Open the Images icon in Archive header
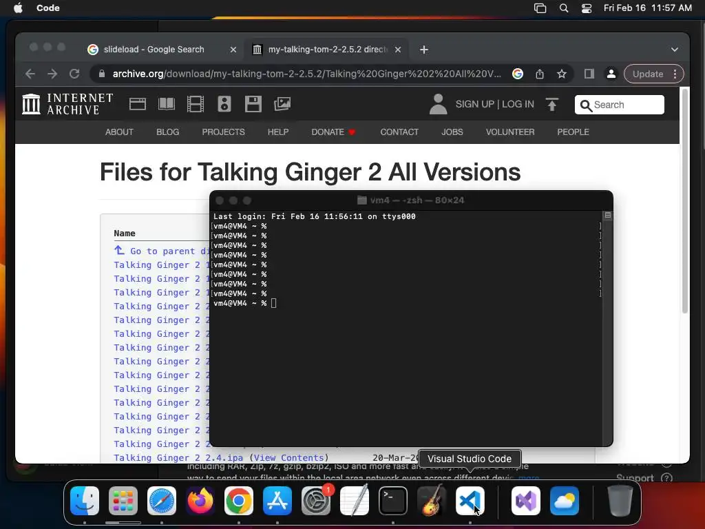The image size is (705, 529). [282, 104]
